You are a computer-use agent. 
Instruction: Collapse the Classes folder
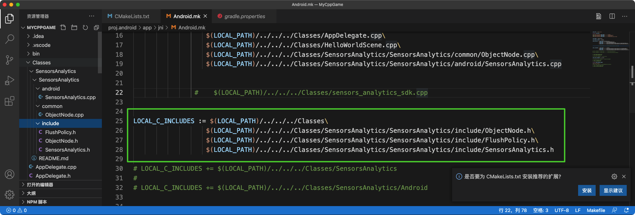(x=61, y=62)
